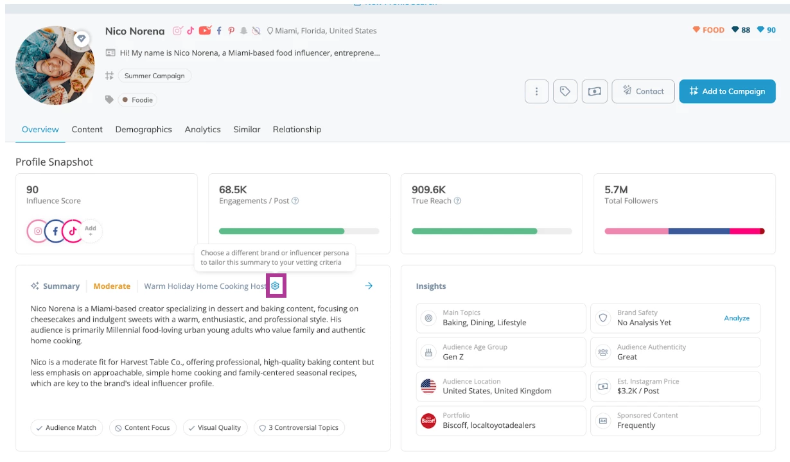Click the greyed Snapchat ghost icon
This screenshot has width=790, height=462.
pos(244,31)
